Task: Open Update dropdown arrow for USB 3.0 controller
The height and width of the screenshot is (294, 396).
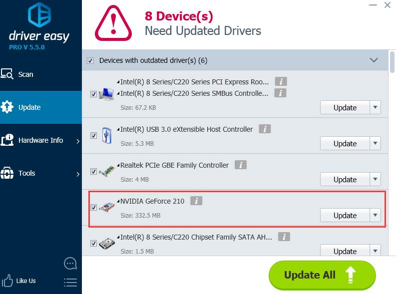Action: [x=376, y=143]
